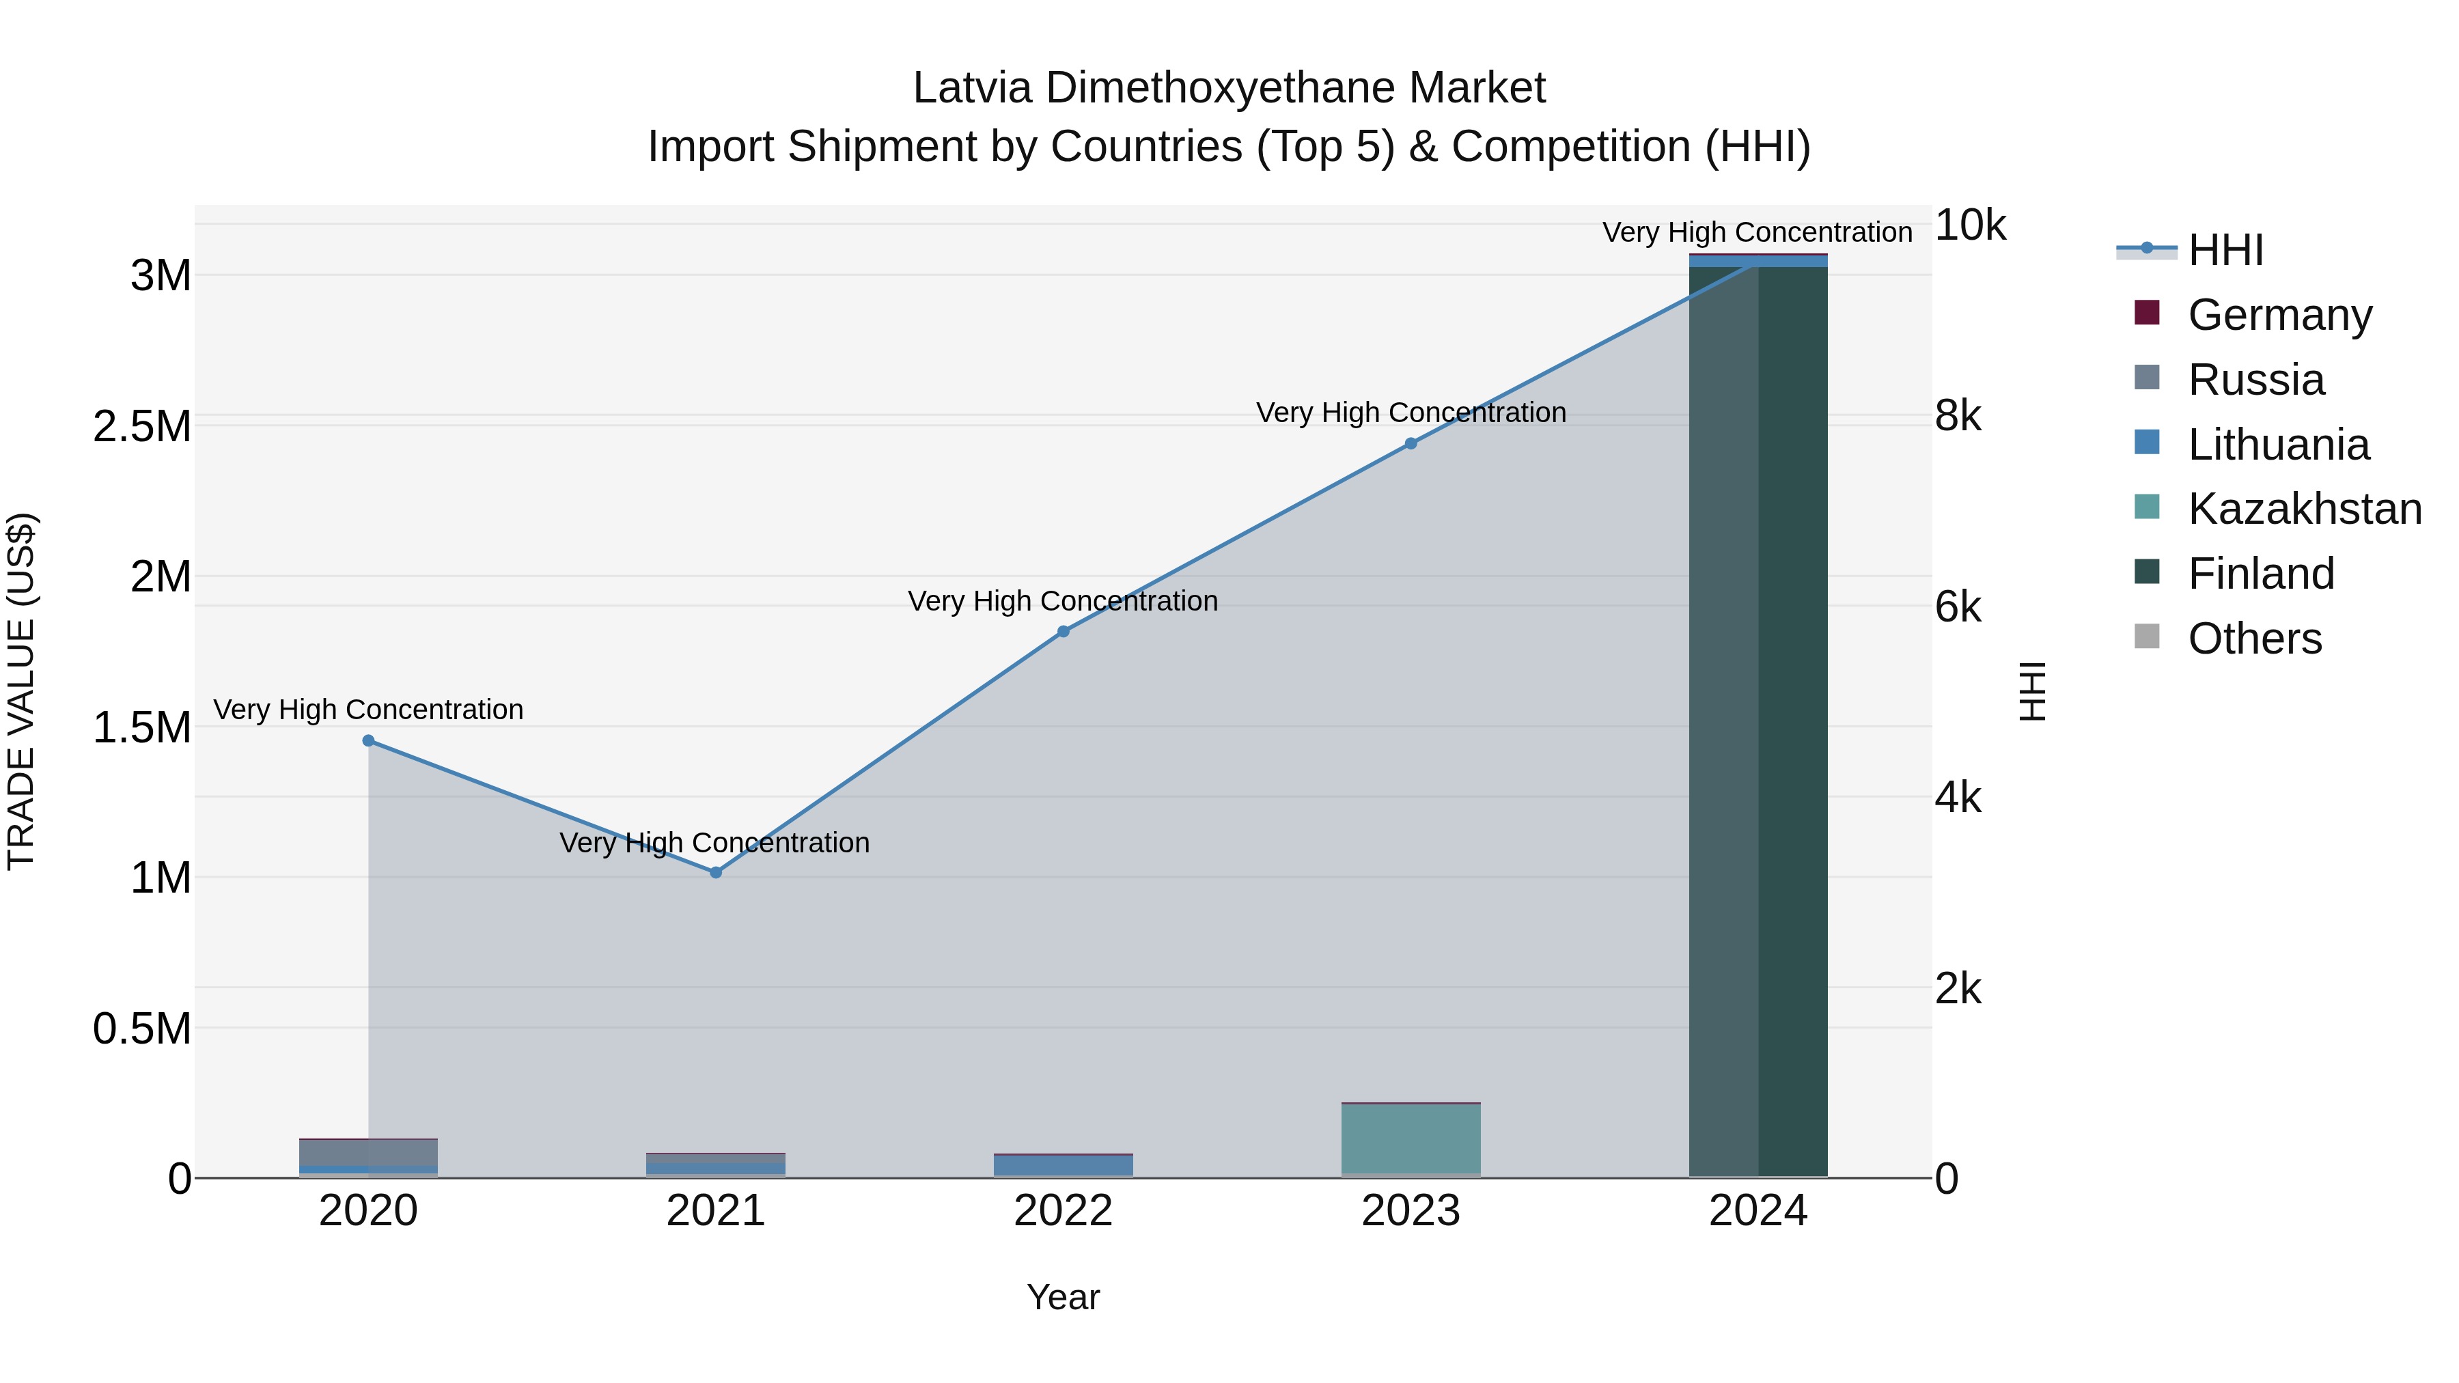Click the 2022 Very High Concentration annotation

pos(1064,601)
